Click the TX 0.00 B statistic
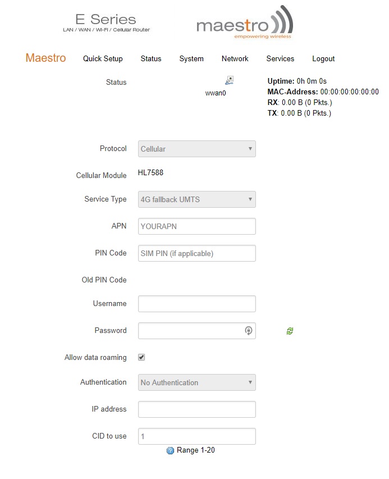The image size is (389, 479). (x=299, y=113)
